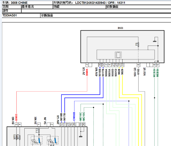Select wire label 9001A under BSI1
The width and height of the screenshot is (171, 146).
coord(110,72)
